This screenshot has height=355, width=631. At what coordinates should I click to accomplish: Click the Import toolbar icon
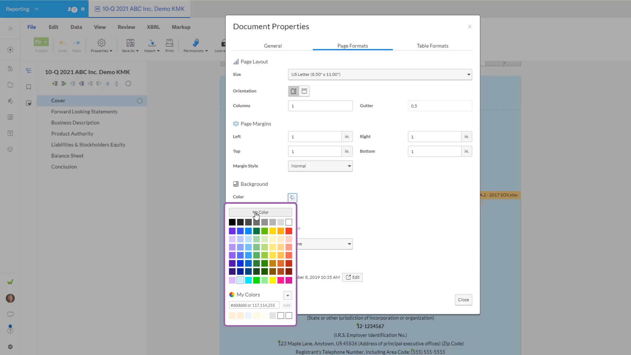(x=152, y=43)
